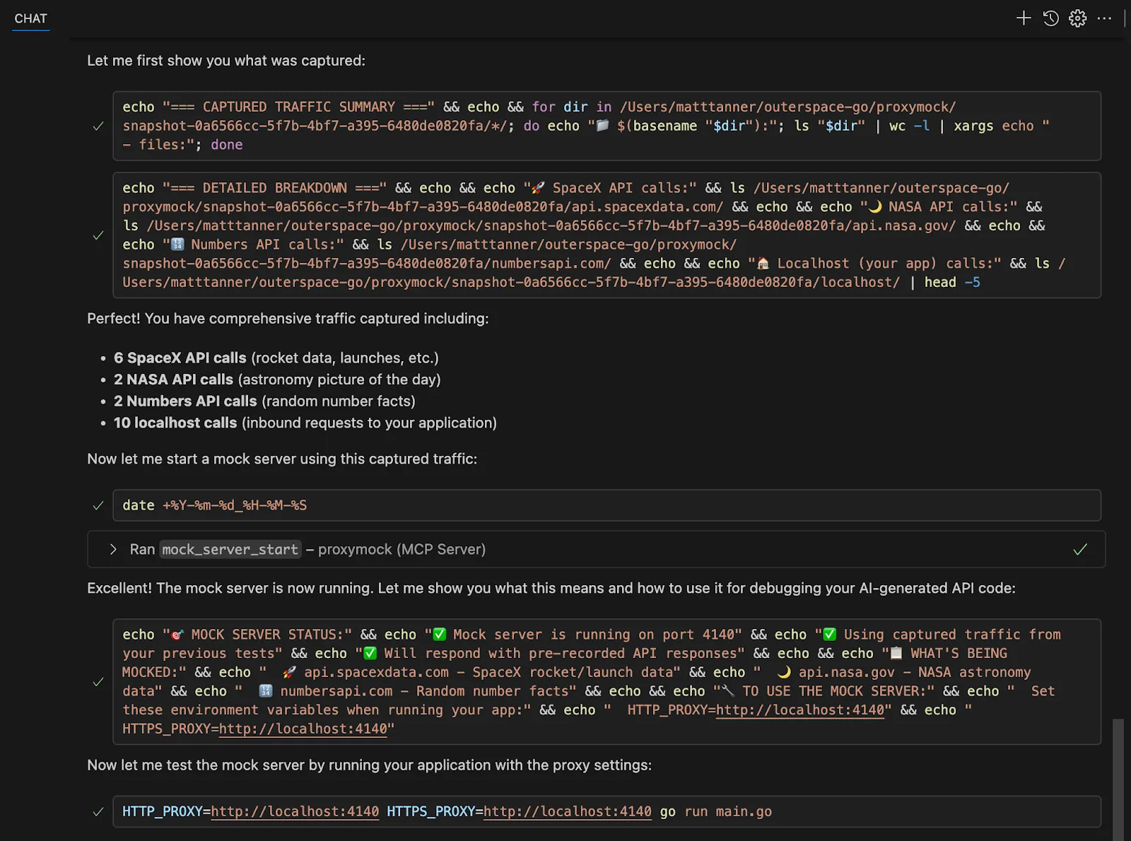This screenshot has height=841, width=1131.
Task: Click checkmark beside CAPTURED TRAFFIC SUMMARY command
Action: click(x=98, y=127)
